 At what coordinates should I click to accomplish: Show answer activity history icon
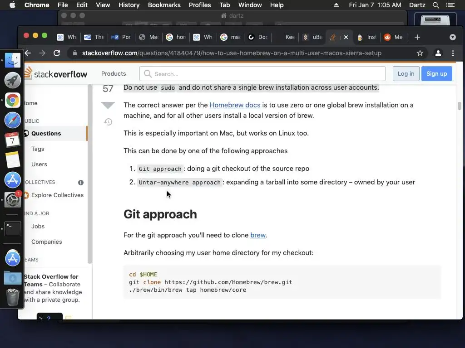coord(108,121)
